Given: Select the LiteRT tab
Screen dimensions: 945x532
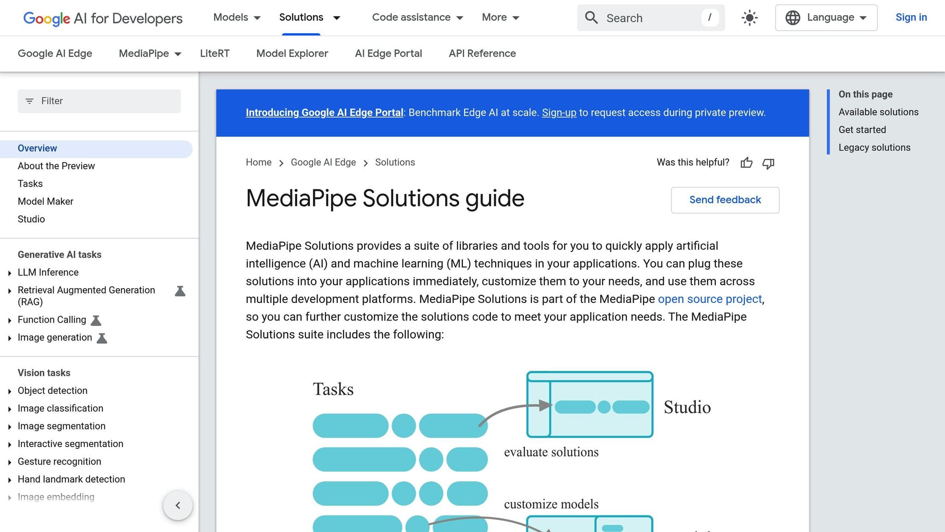Looking at the screenshot, I should coord(215,54).
